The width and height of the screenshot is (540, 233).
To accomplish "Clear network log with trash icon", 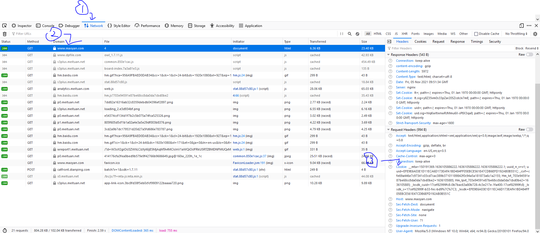I will (x=4, y=34).
